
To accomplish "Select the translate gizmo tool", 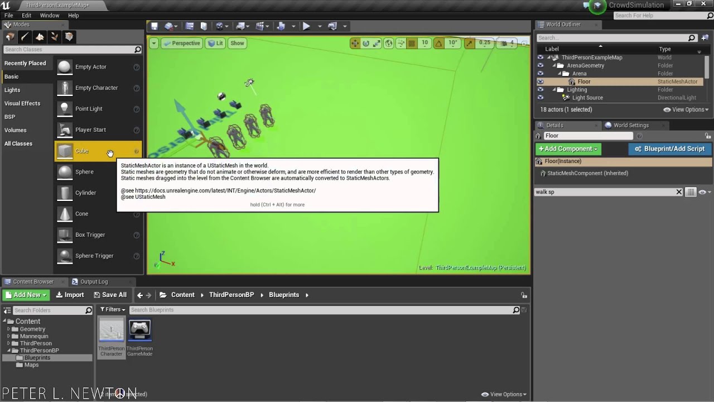I will tap(355, 43).
